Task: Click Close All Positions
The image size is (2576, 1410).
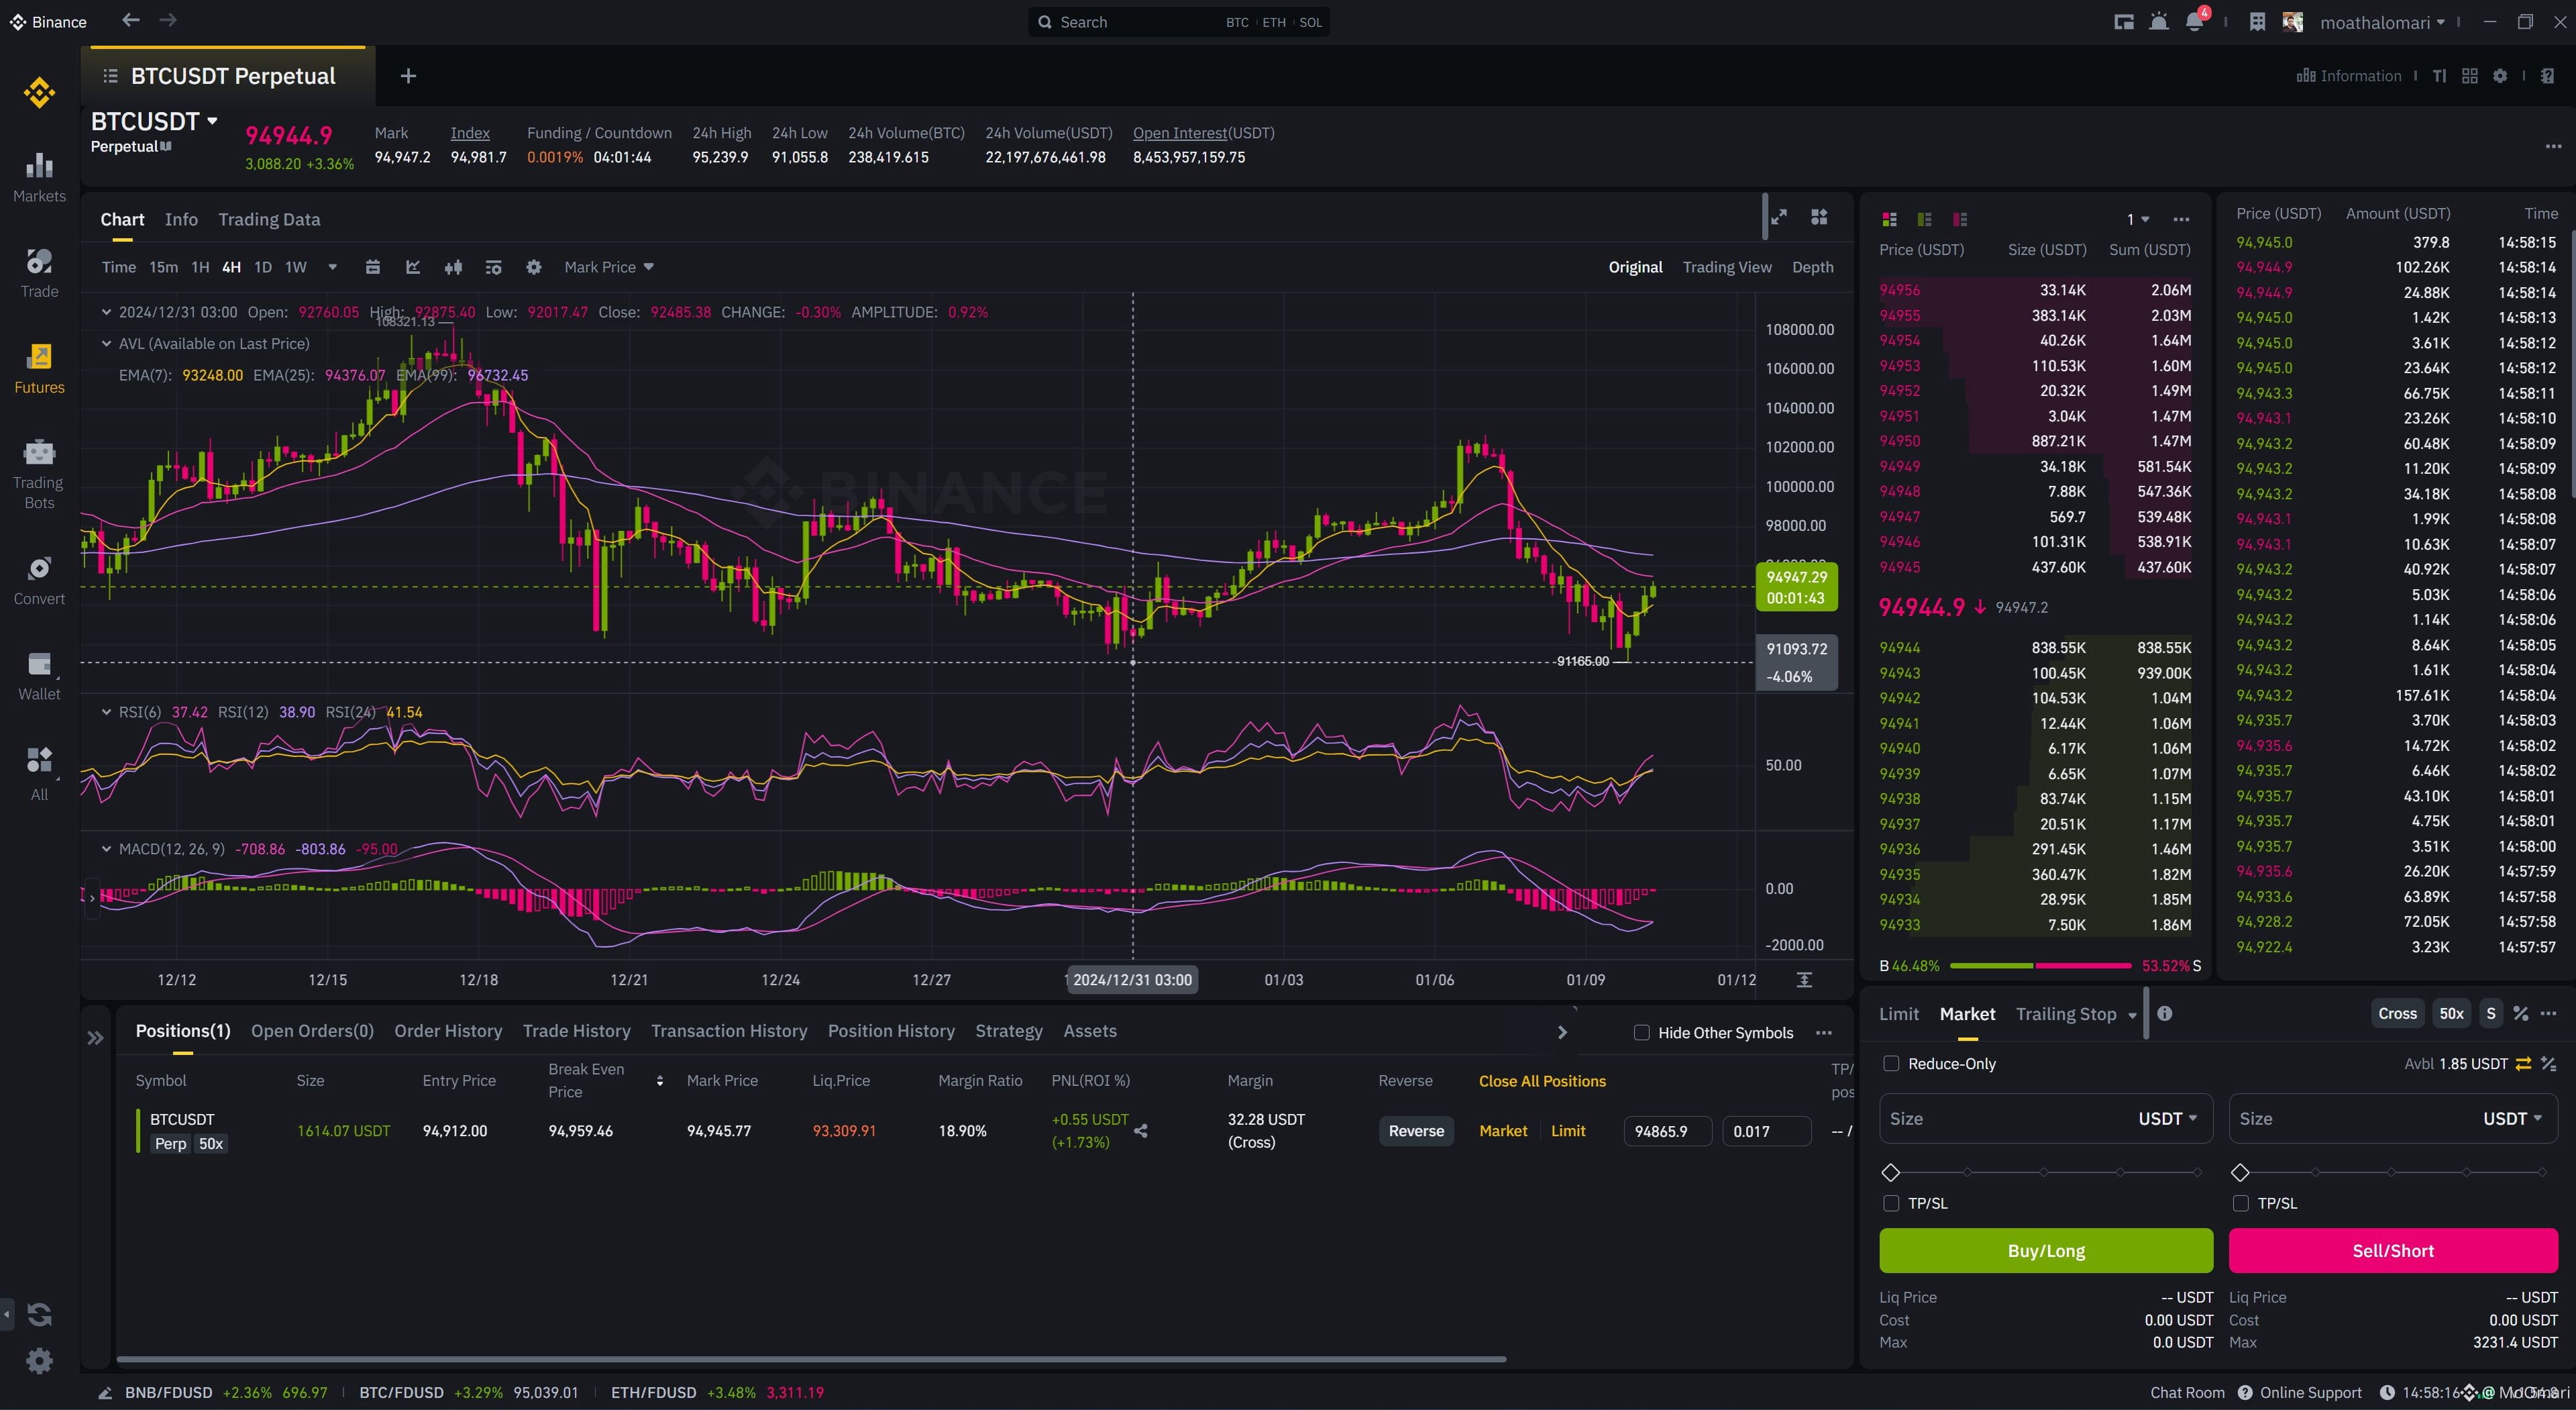Action: click(x=1542, y=1080)
